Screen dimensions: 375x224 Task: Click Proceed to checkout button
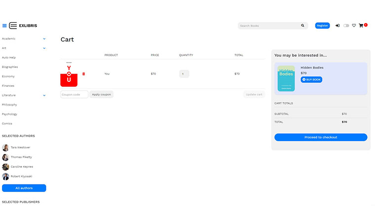[x=321, y=137]
